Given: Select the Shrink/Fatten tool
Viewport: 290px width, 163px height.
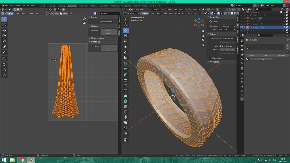Looking at the screenshot, I should coord(125,117).
